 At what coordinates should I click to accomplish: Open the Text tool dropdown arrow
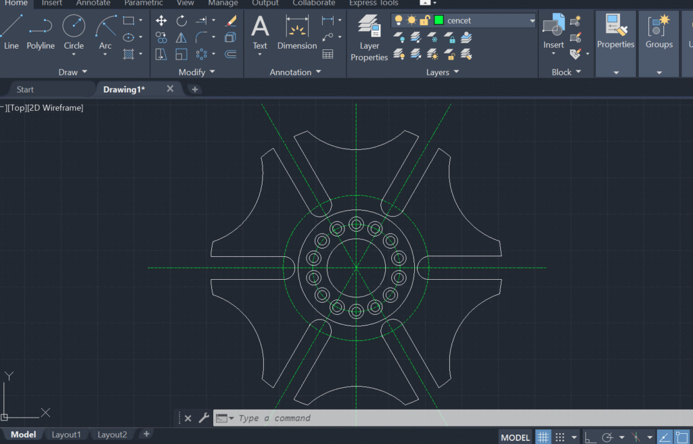[260, 54]
